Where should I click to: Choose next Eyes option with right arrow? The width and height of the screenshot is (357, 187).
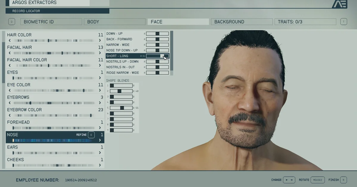pos(100,78)
